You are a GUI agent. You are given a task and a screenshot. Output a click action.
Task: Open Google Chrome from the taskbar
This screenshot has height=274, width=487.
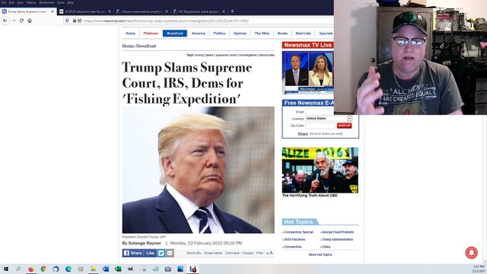tap(43, 269)
